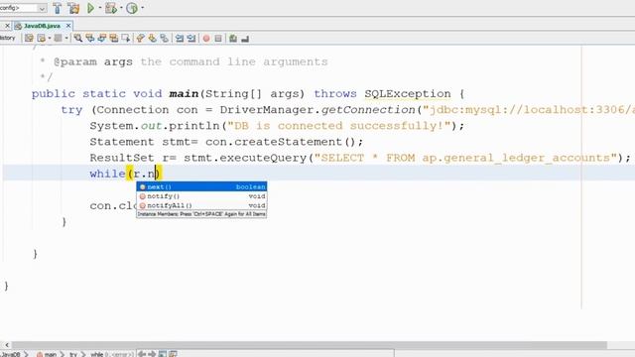
Task: Click the Instance Members hint bar in popup
Action: 201,214
